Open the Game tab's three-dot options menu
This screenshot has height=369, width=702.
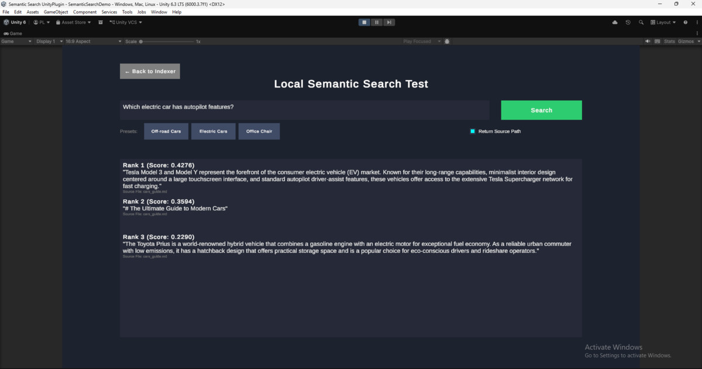(x=697, y=33)
